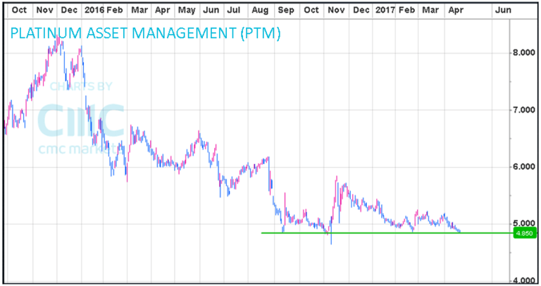Viewport: 541px width, 286px height.
Task: Click the Feb label next to 2017
Action: click(x=406, y=10)
